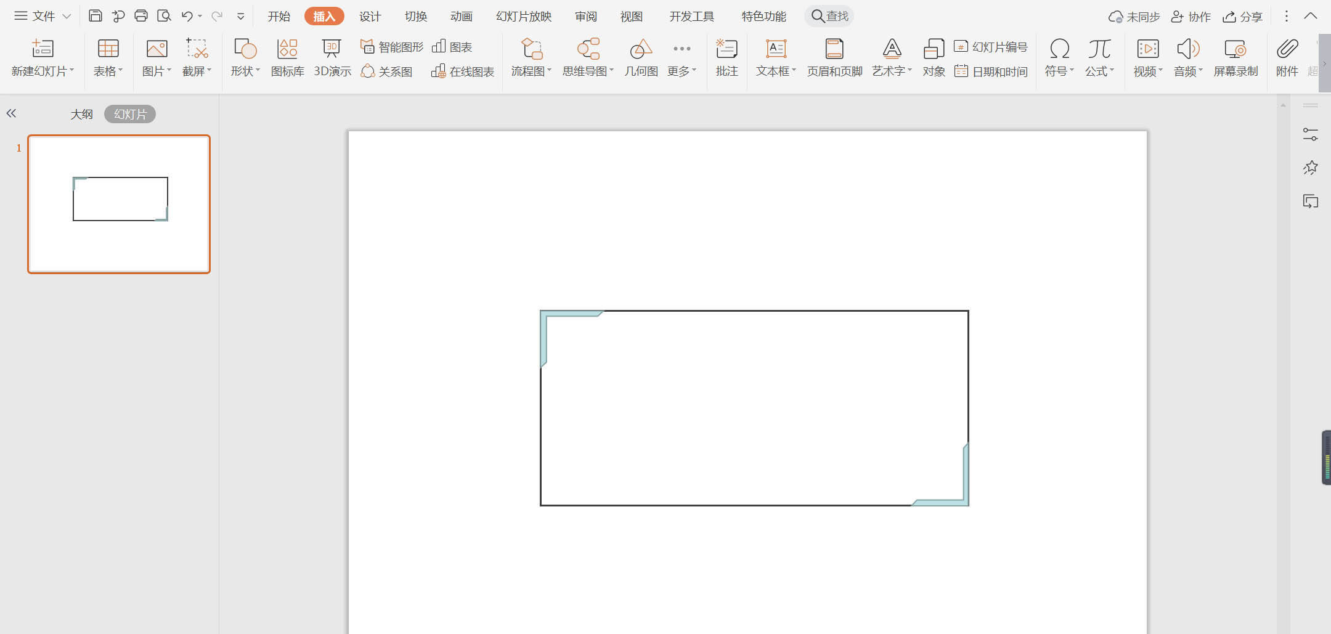Click the 分享 share button

pos(1243,17)
